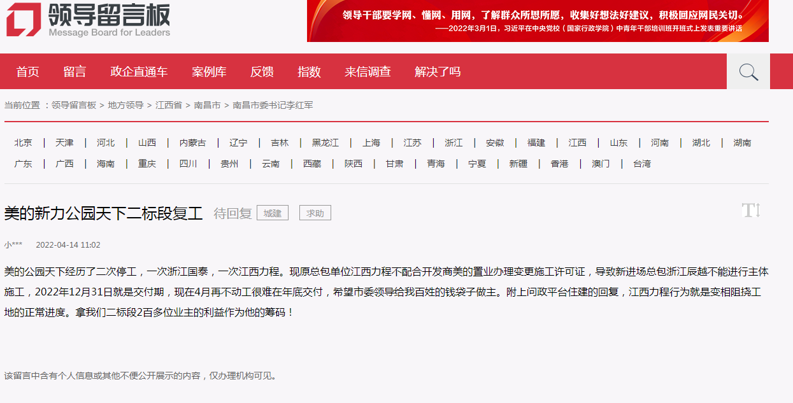This screenshot has width=793, height=403.
Task: Select the 广东 province link
Action: (24, 164)
